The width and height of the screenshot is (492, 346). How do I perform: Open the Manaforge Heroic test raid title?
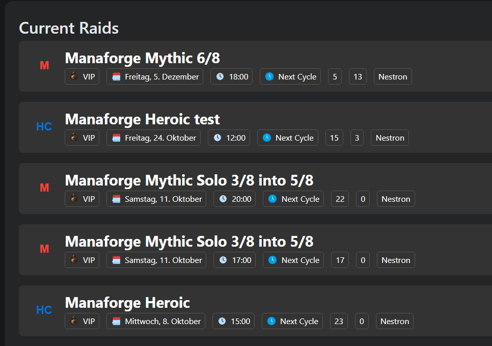pos(143,119)
